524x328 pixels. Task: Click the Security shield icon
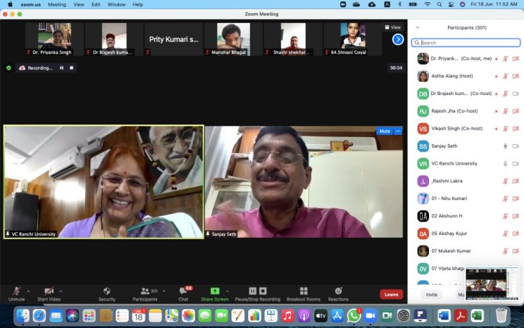click(x=107, y=291)
